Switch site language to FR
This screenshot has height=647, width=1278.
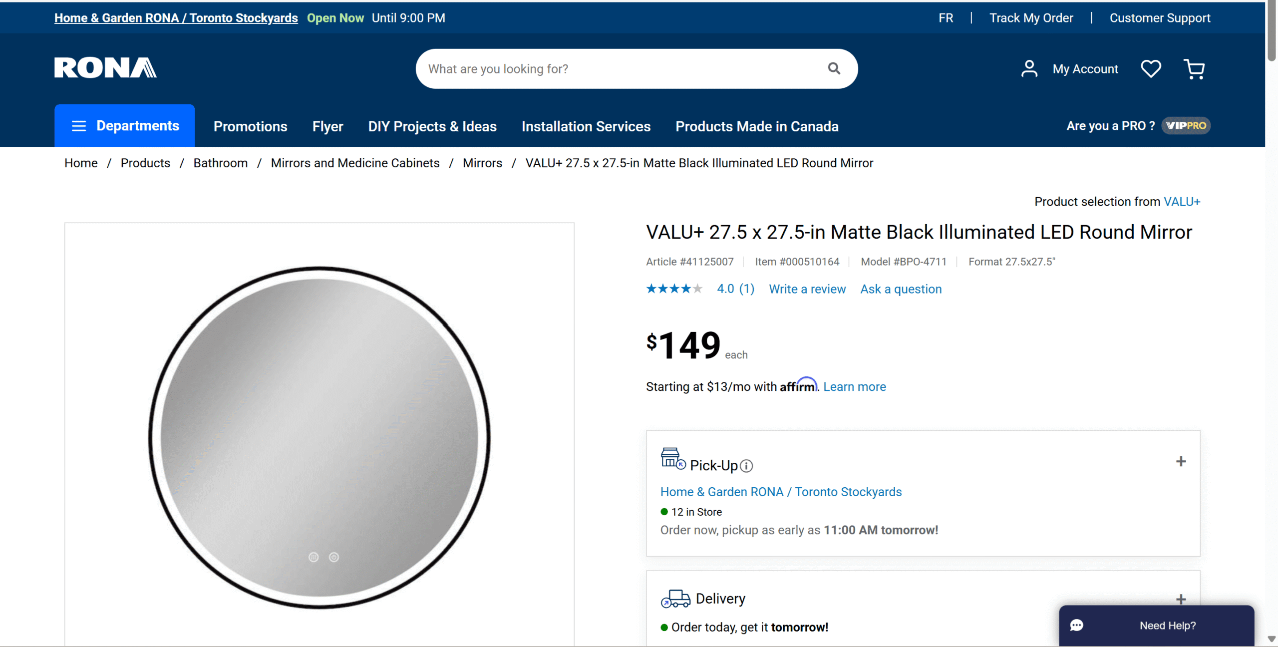pyautogui.click(x=945, y=17)
